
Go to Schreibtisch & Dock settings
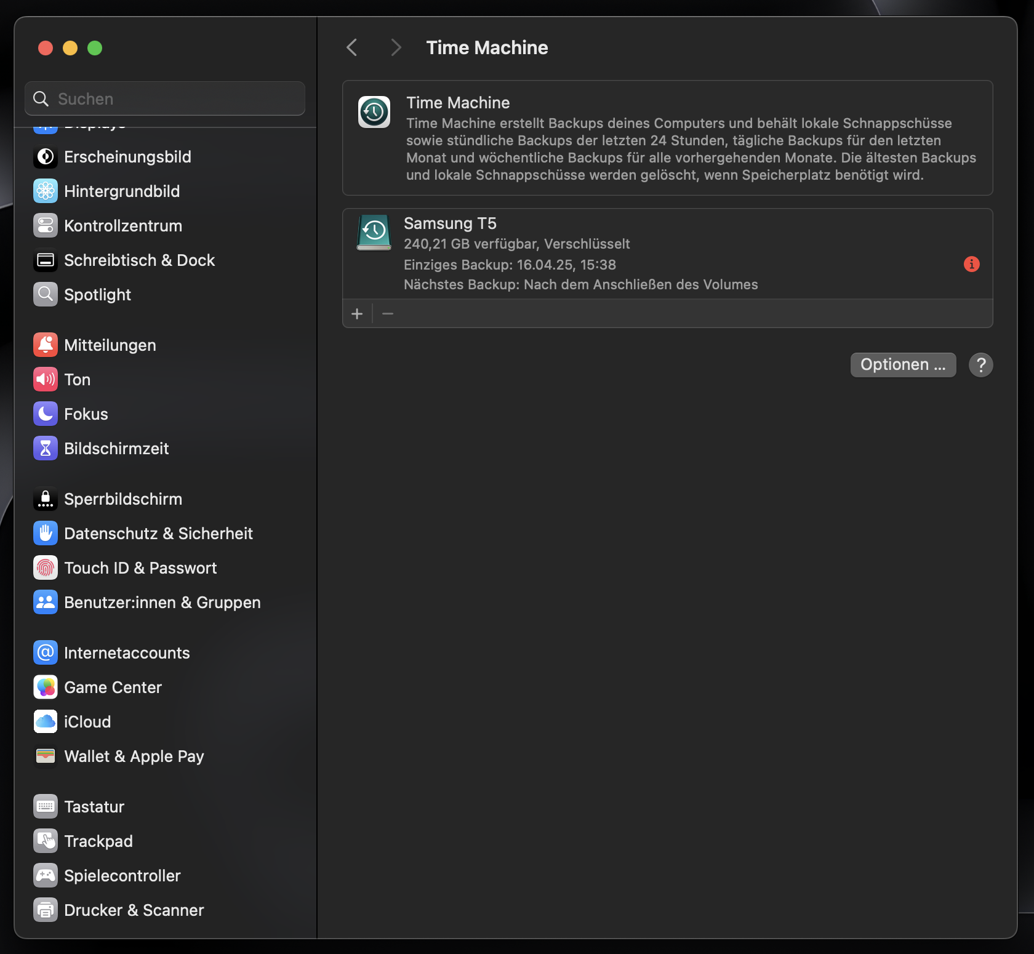click(139, 260)
